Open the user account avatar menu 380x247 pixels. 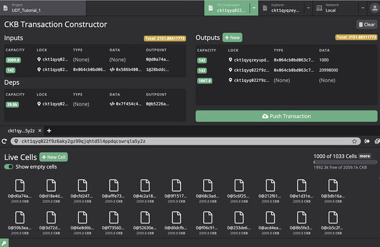coord(374,8)
